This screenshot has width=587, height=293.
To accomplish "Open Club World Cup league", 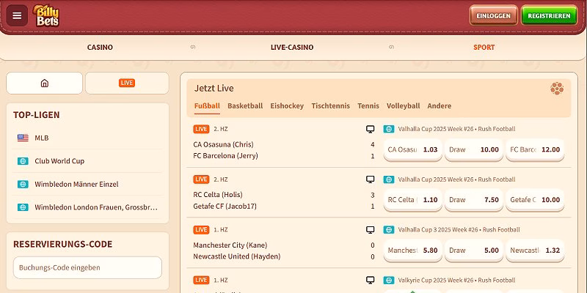I will pos(60,161).
